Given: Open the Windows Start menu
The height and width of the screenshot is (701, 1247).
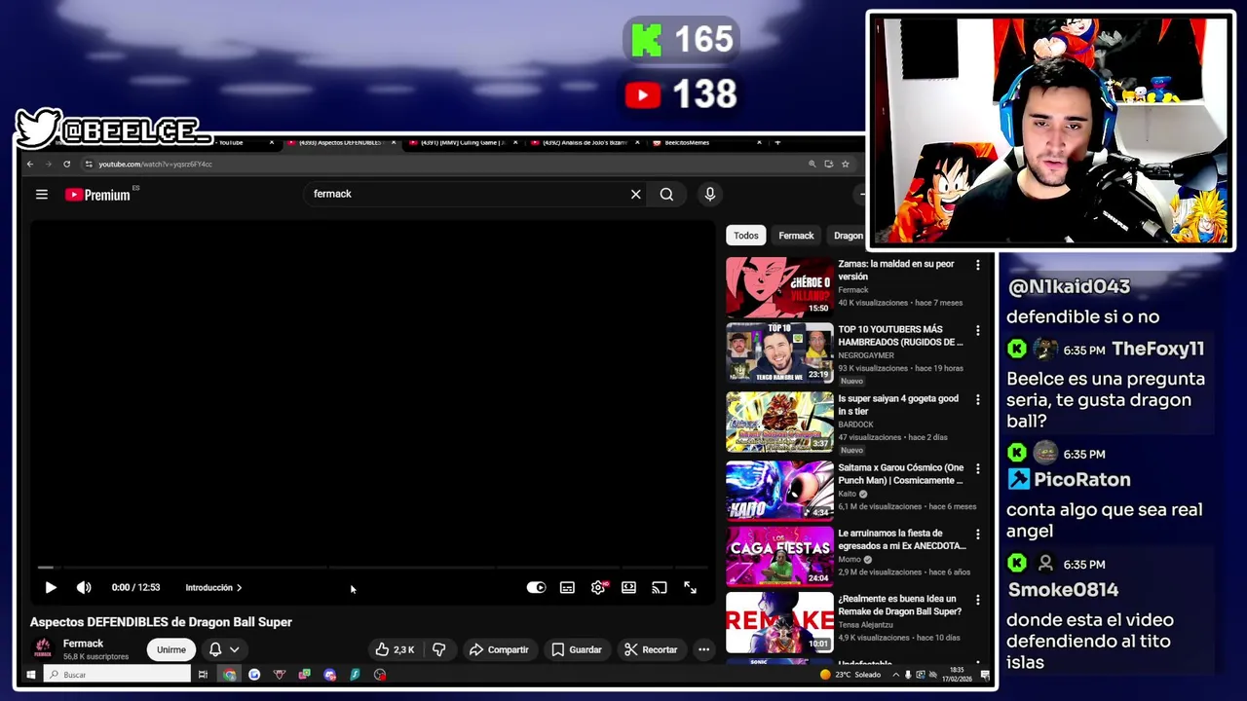Looking at the screenshot, I should [31, 675].
